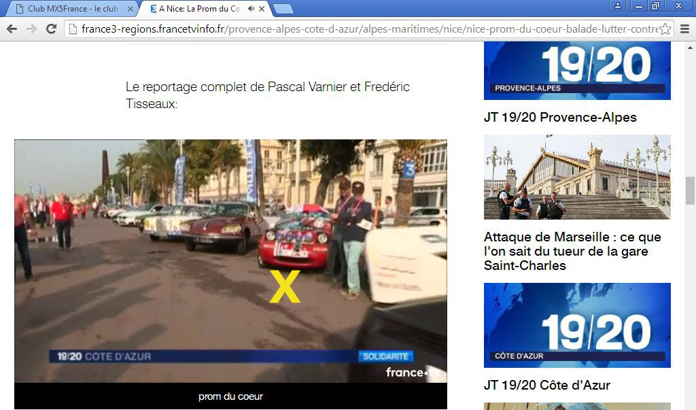Open a new browser tab
The height and width of the screenshot is (410, 696).
[x=283, y=8]
